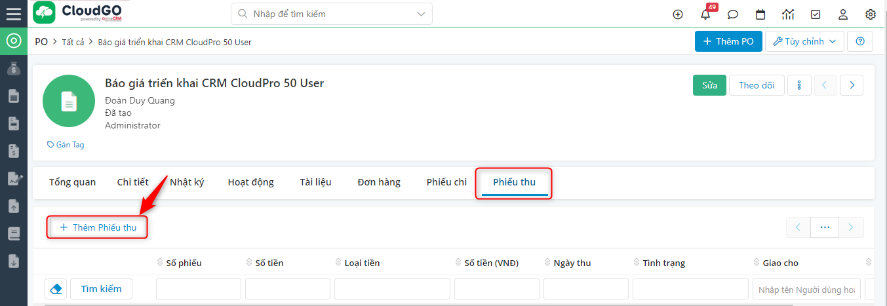Viewport: 887px width, 306px height.
Task: Open the reports chart icon
Action: [x=788, y=14]
